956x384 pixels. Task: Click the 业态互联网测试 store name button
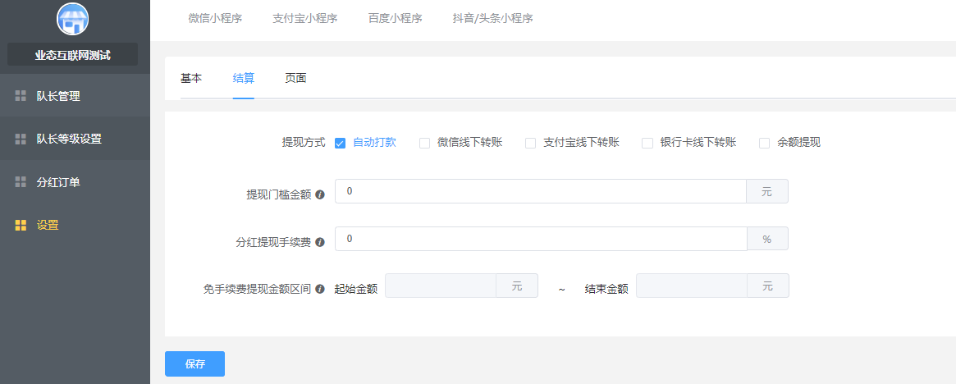[x=72, y=55]
